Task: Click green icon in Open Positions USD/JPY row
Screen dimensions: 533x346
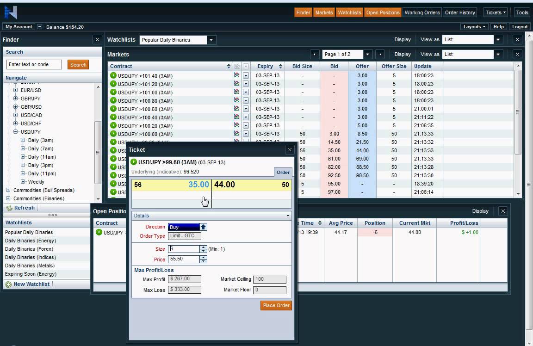Action: pos(99,232)
